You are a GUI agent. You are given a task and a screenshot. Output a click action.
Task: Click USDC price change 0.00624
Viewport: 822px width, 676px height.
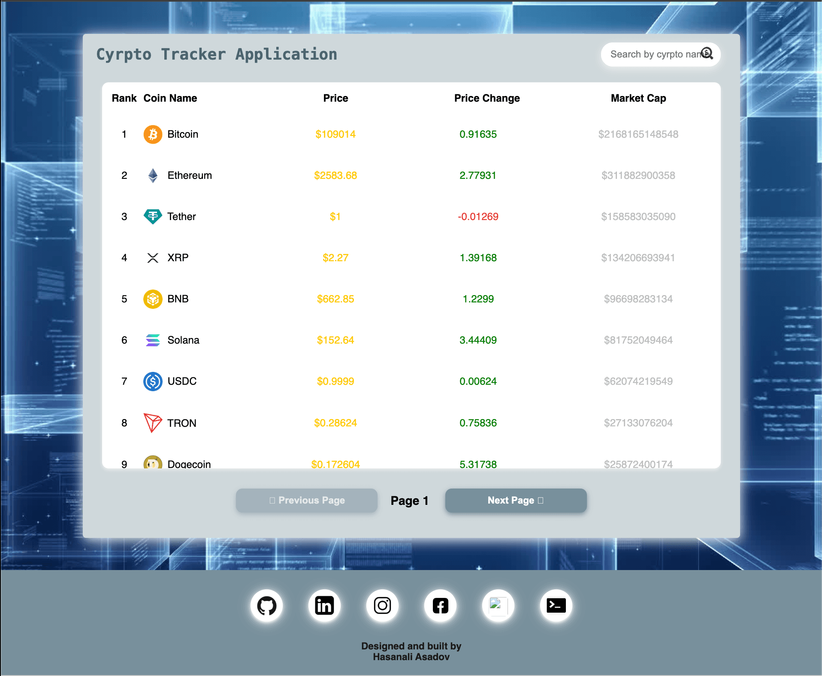(x=478, y=381)
